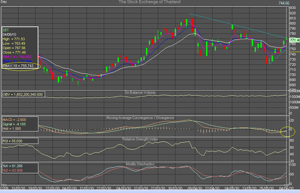Click the 04/02/10 date on the time axis

[69, 188]
